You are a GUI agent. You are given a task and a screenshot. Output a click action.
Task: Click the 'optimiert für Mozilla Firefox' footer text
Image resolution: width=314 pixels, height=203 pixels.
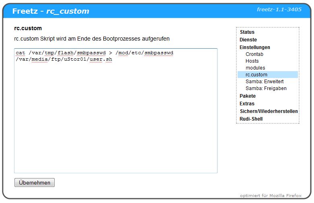(x=271, y=196)
